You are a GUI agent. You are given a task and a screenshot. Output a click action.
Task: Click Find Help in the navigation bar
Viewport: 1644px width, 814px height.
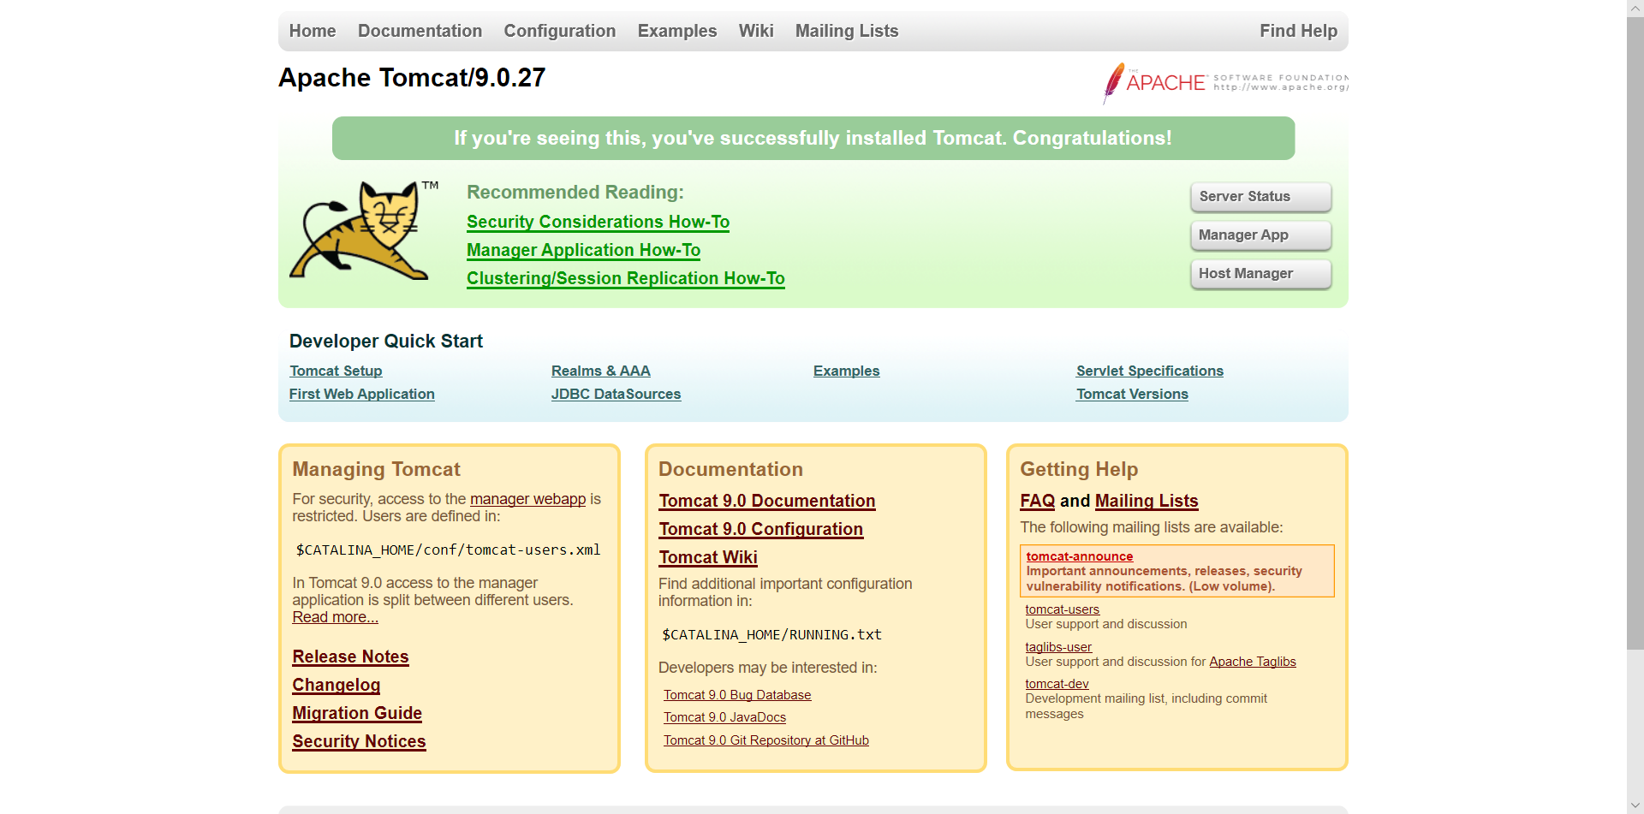[x=1298, y=31]
